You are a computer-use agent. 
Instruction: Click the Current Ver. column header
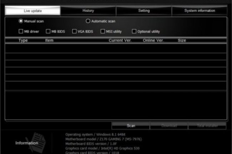point(120,41)
